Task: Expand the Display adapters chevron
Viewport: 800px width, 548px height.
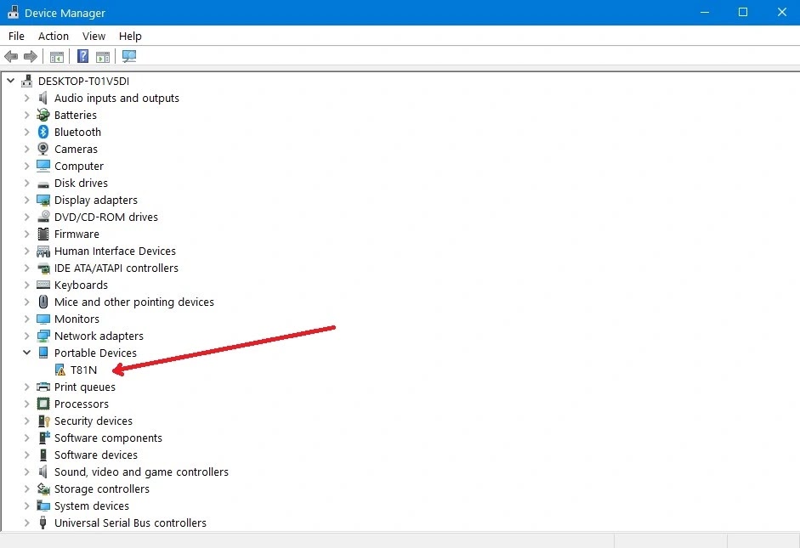Action: tap(27, 200)
